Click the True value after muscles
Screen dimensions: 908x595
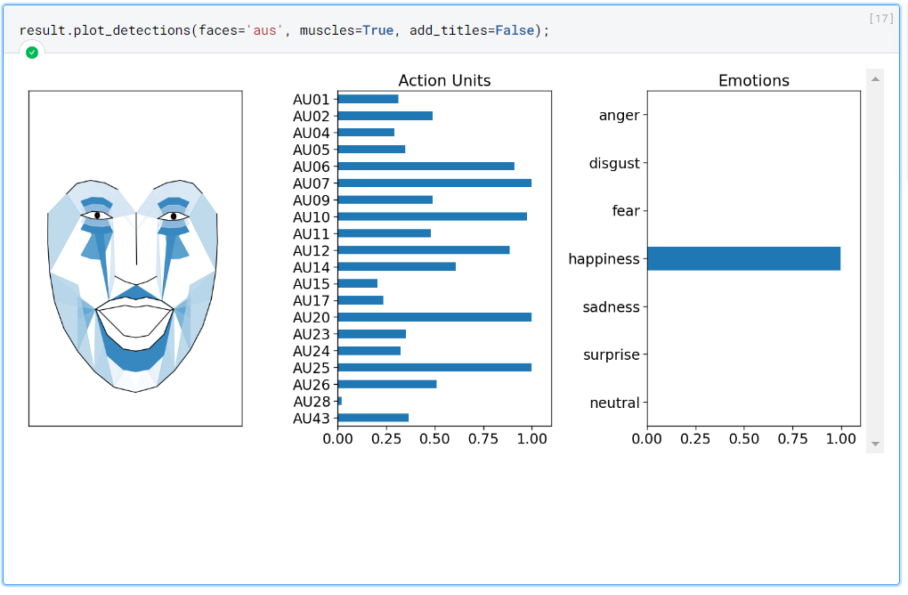coord(377,30)
